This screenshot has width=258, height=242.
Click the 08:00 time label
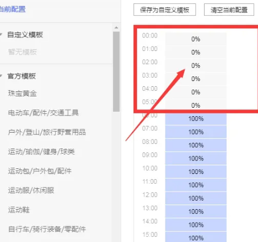[150, 142]
